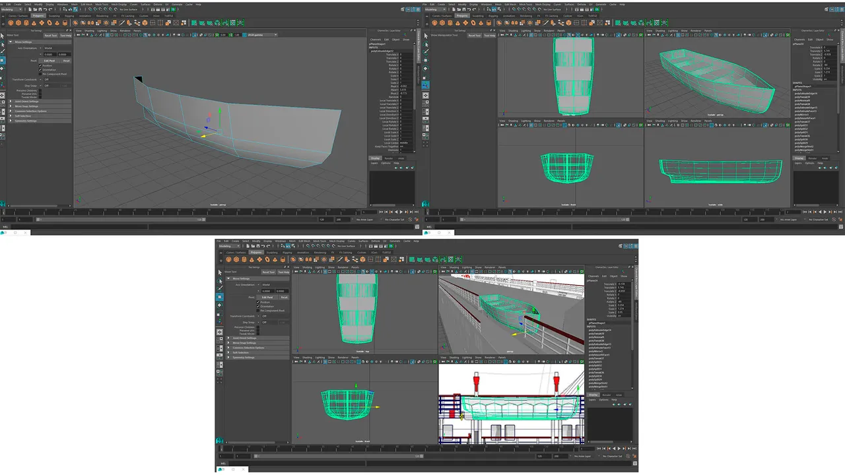845x475 pixels.
Task: Expand Soft Selection section in left window
Action: (40, 116)
